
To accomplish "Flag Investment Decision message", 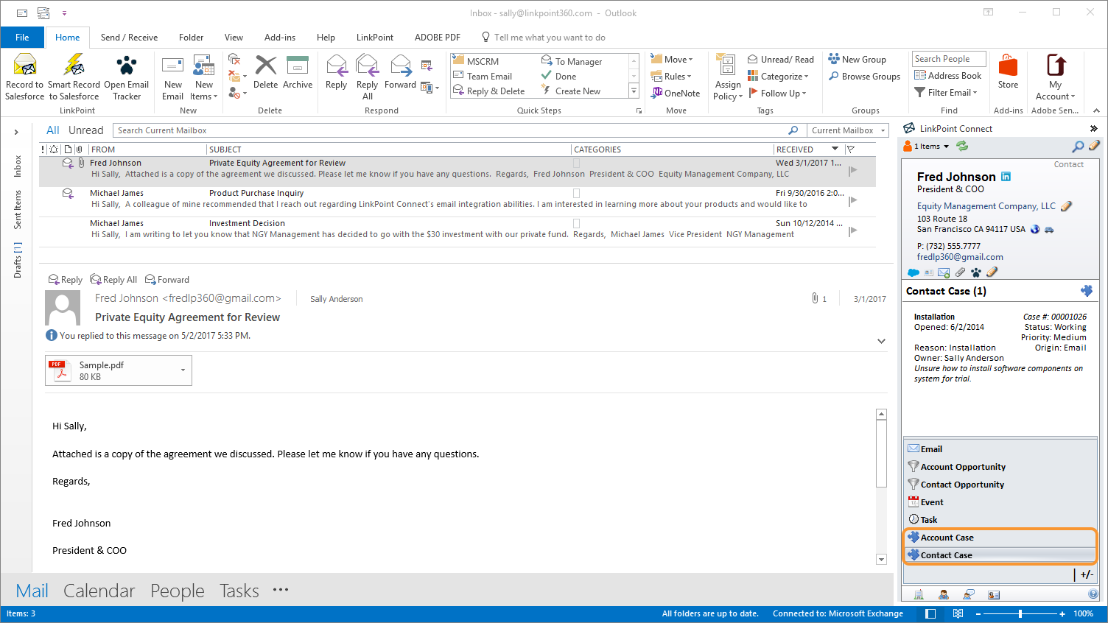I will tap(853, 230).
